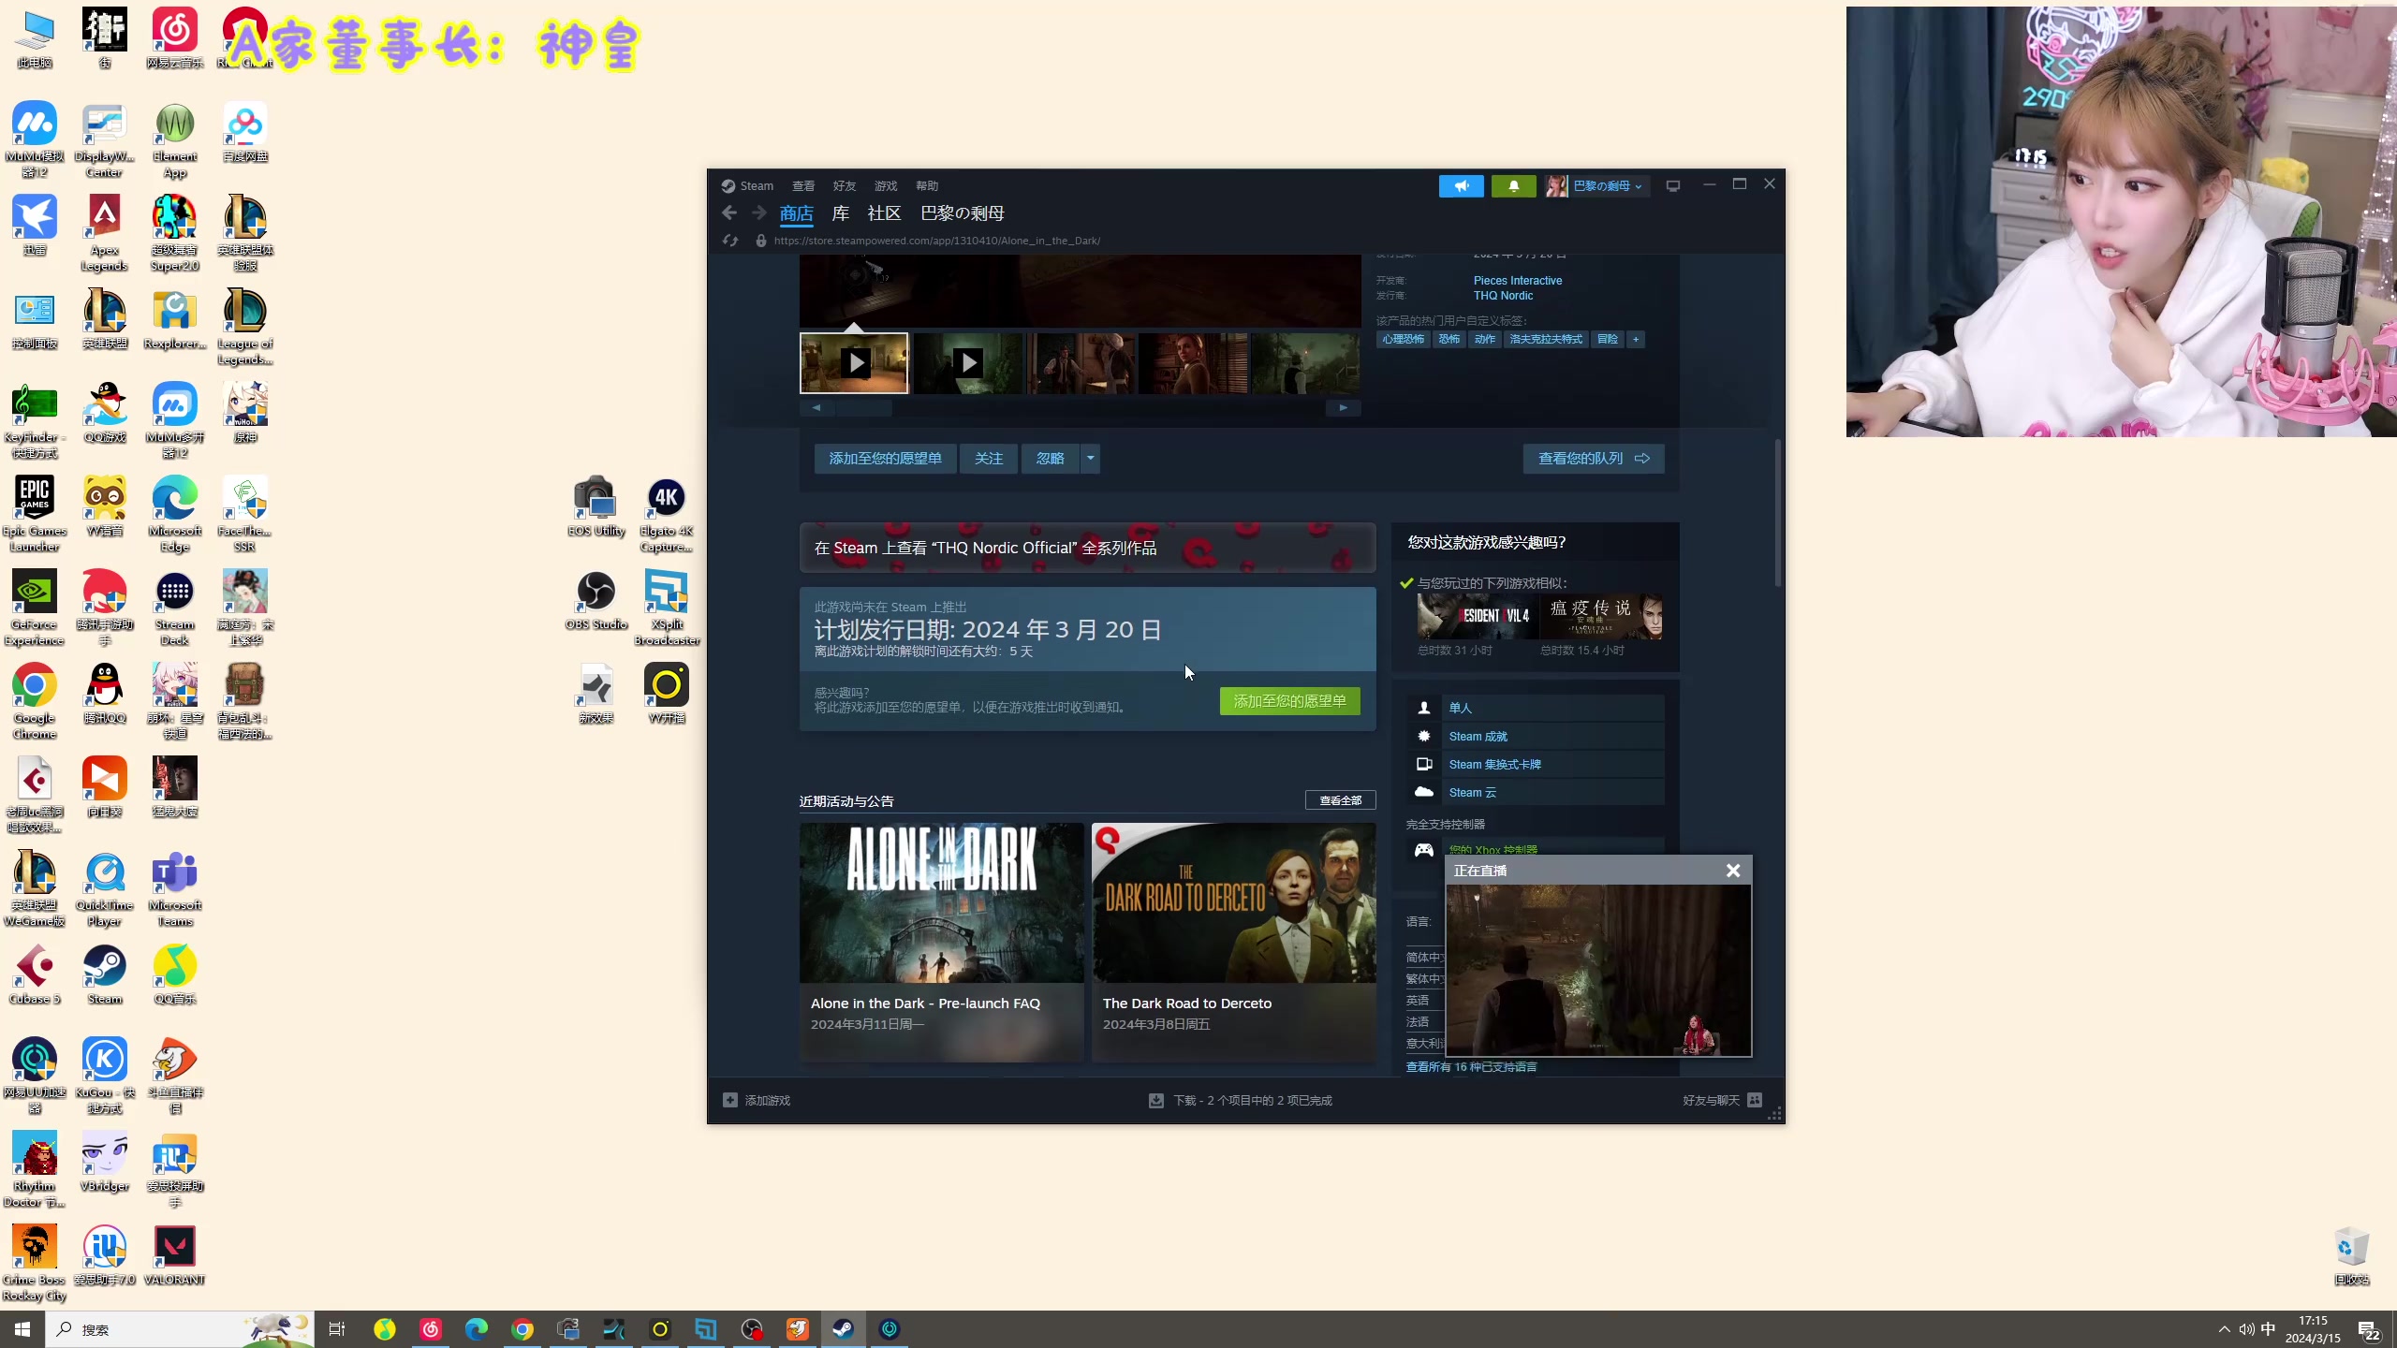Open 好友与聊天 friends chat
The image size is (2397, 1348).
(1722, 1100)
